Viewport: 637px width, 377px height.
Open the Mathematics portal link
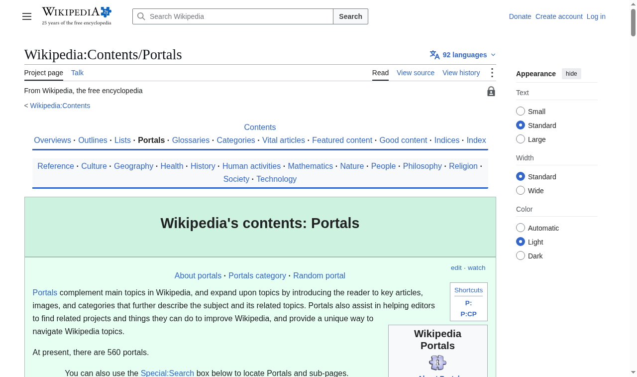point(311,166)
